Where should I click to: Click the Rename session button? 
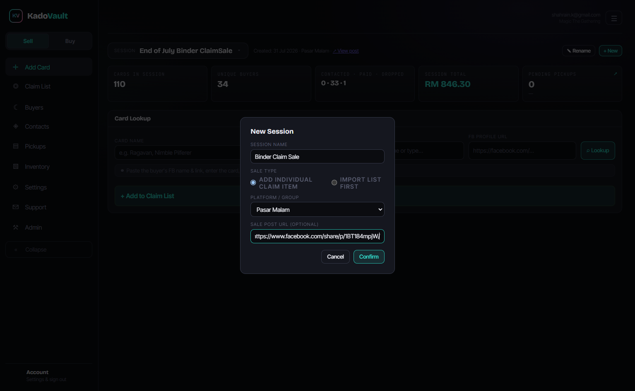579,50
